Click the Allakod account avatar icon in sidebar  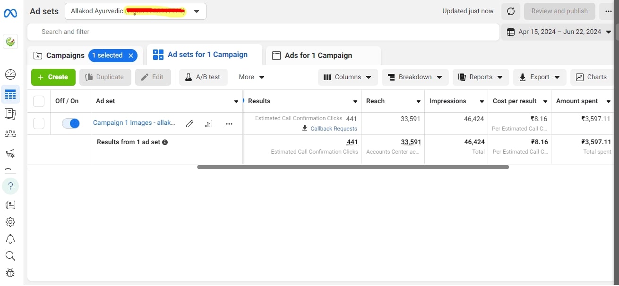coord(10,41)
